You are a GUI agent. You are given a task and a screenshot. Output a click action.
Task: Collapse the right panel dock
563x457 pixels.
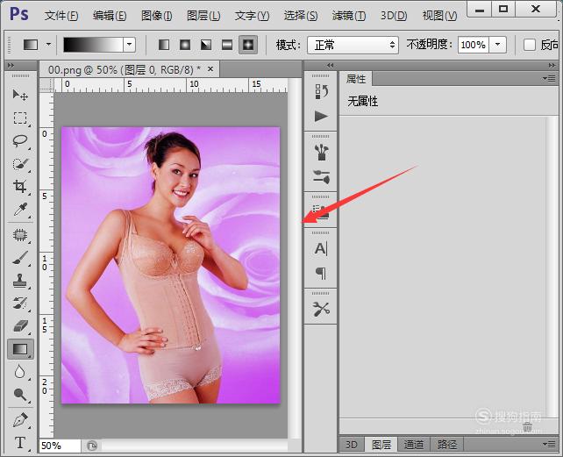552,65
